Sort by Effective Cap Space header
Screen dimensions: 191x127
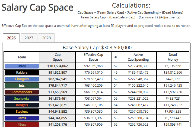coord(93,57)
